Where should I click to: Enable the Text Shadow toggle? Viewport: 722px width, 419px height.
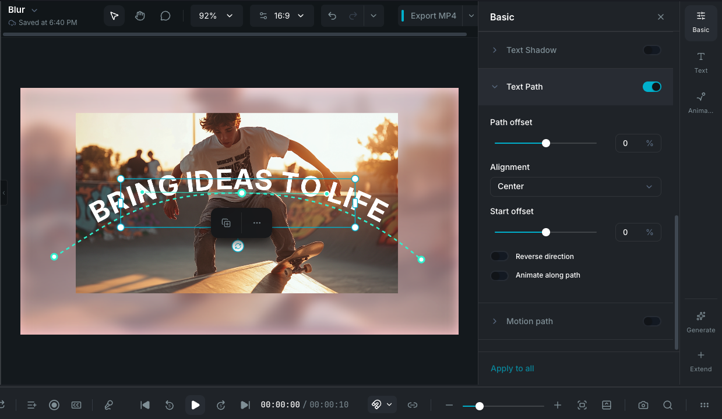coord(651,50)
